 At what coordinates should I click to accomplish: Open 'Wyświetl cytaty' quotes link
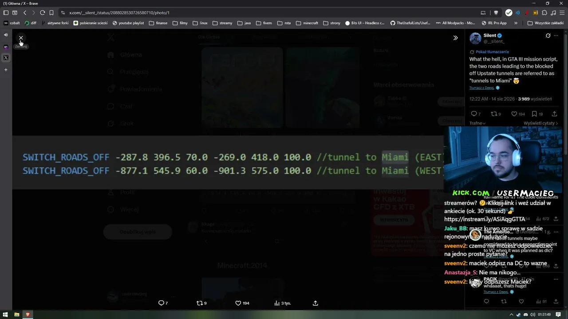click(x=540, y=123)
